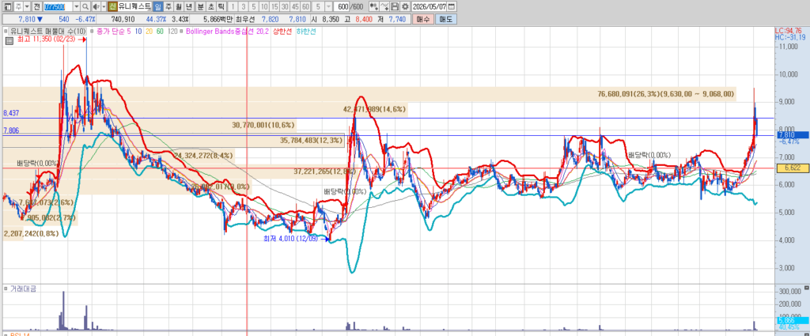Click the custom interval field showing 5
810x336 pixels.
tap(318, 6)
